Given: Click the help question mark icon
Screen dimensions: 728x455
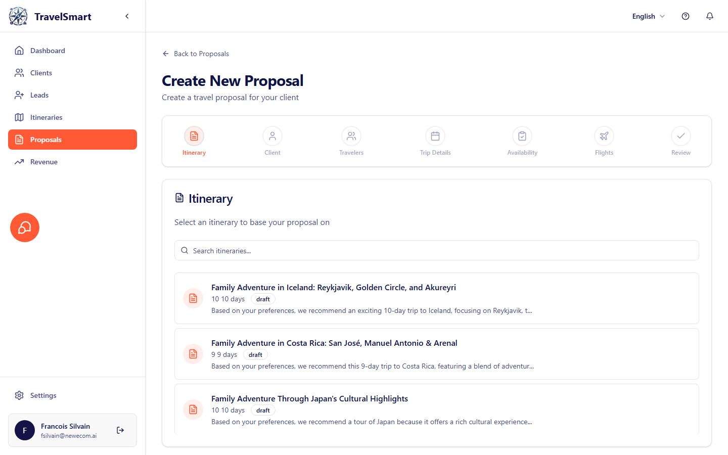Looking at the screenshot, I should (686, 16).
